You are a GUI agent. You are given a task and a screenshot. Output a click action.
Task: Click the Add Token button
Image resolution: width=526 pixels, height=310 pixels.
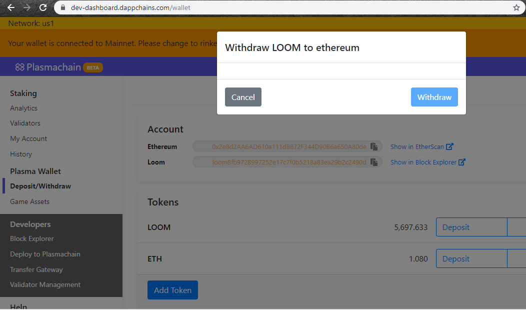click(172, 290)
